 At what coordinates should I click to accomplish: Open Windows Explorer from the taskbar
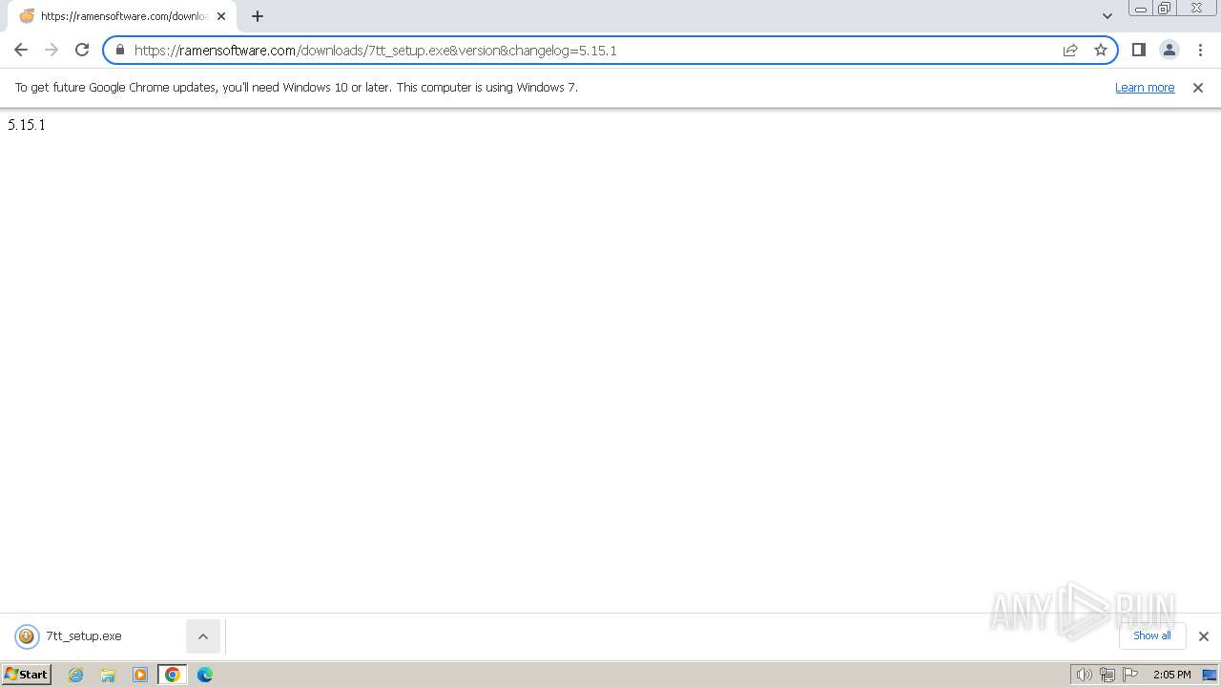108,675
